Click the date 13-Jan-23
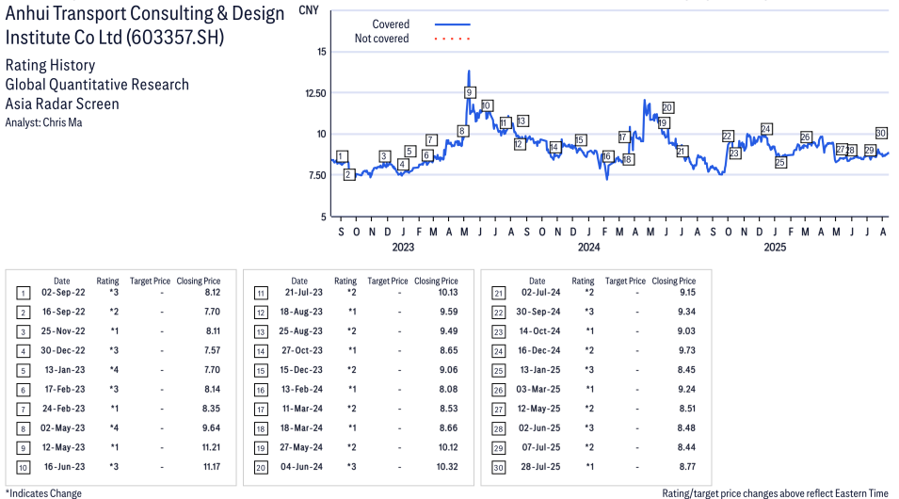This screenshot has height=499, width=899. [65, 370]
